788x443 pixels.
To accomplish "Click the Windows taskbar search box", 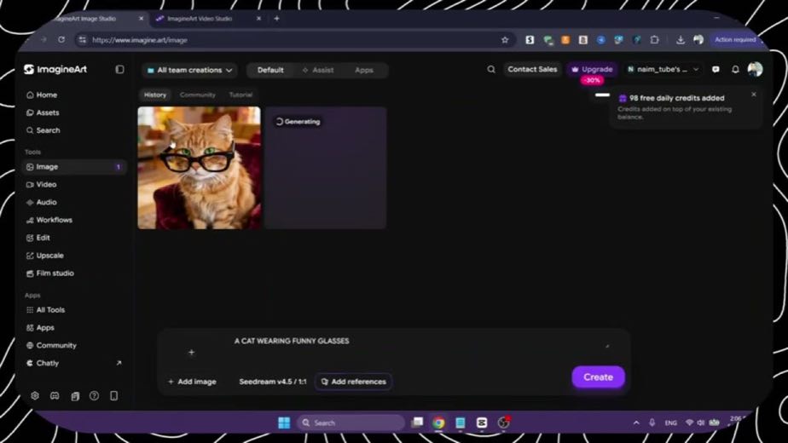I will [x=351, y=423].
